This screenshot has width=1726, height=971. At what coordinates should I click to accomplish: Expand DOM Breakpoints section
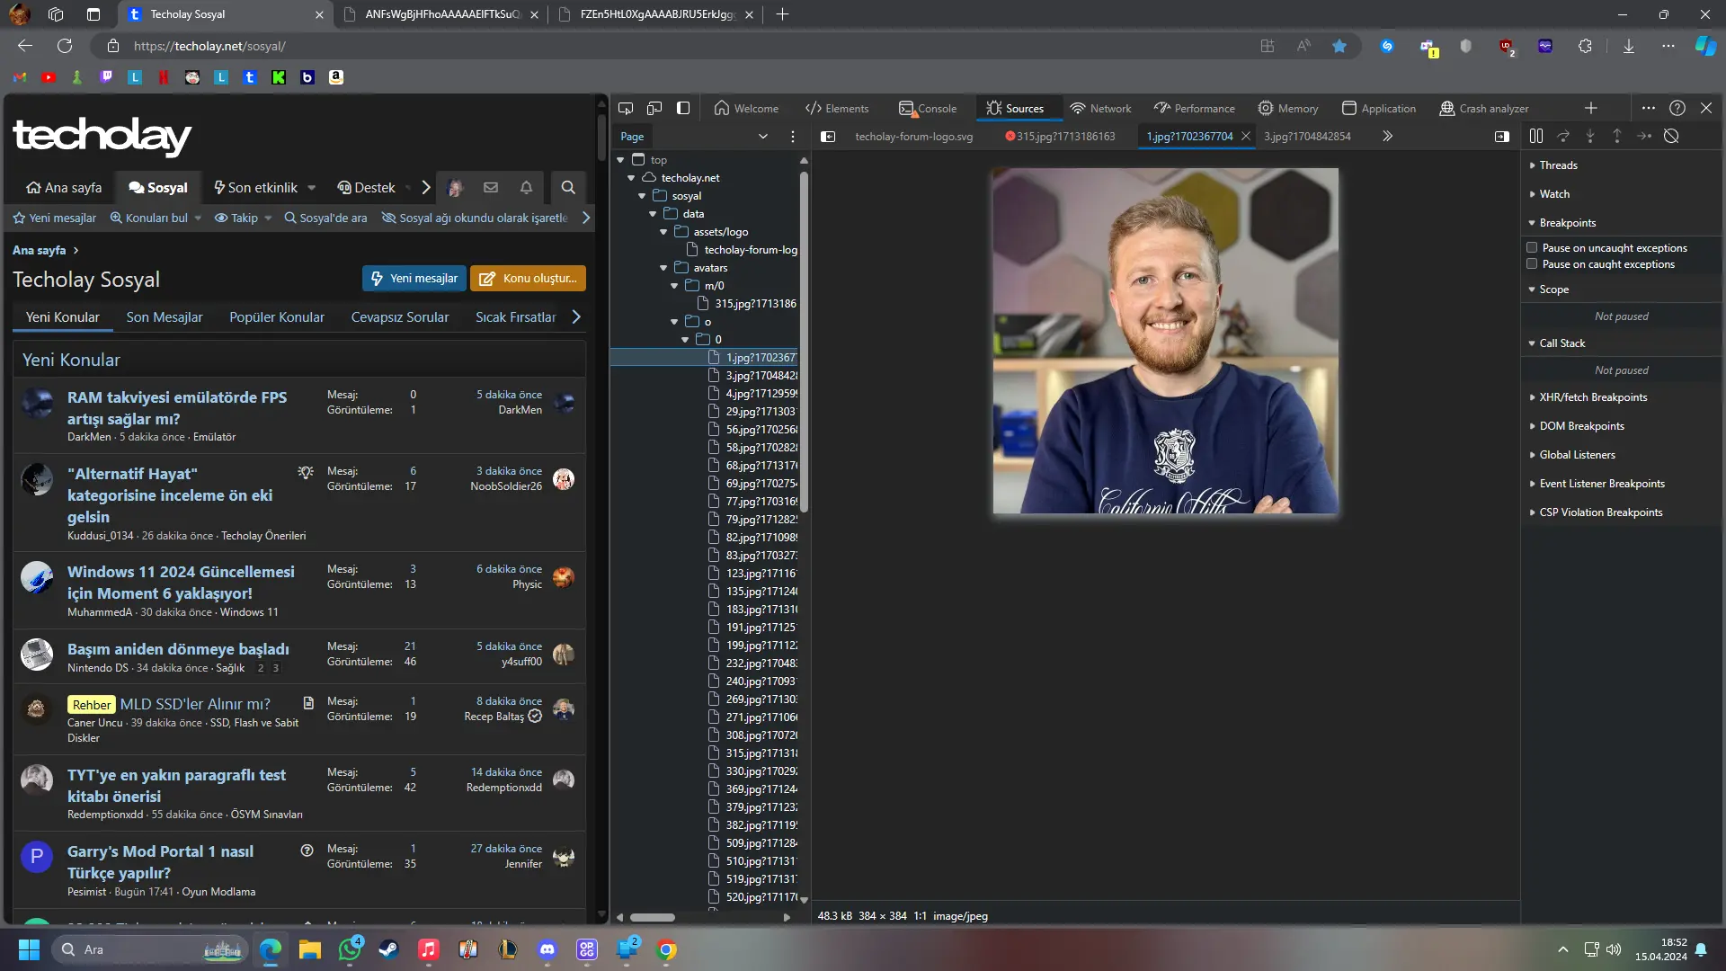[1581, 426]
